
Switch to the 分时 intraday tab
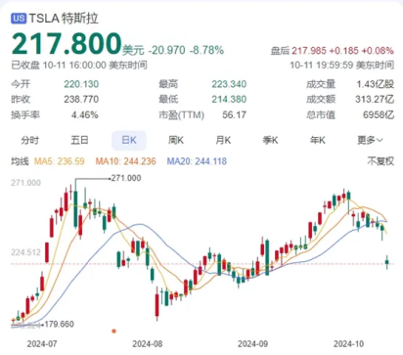(x=30, y=141)
